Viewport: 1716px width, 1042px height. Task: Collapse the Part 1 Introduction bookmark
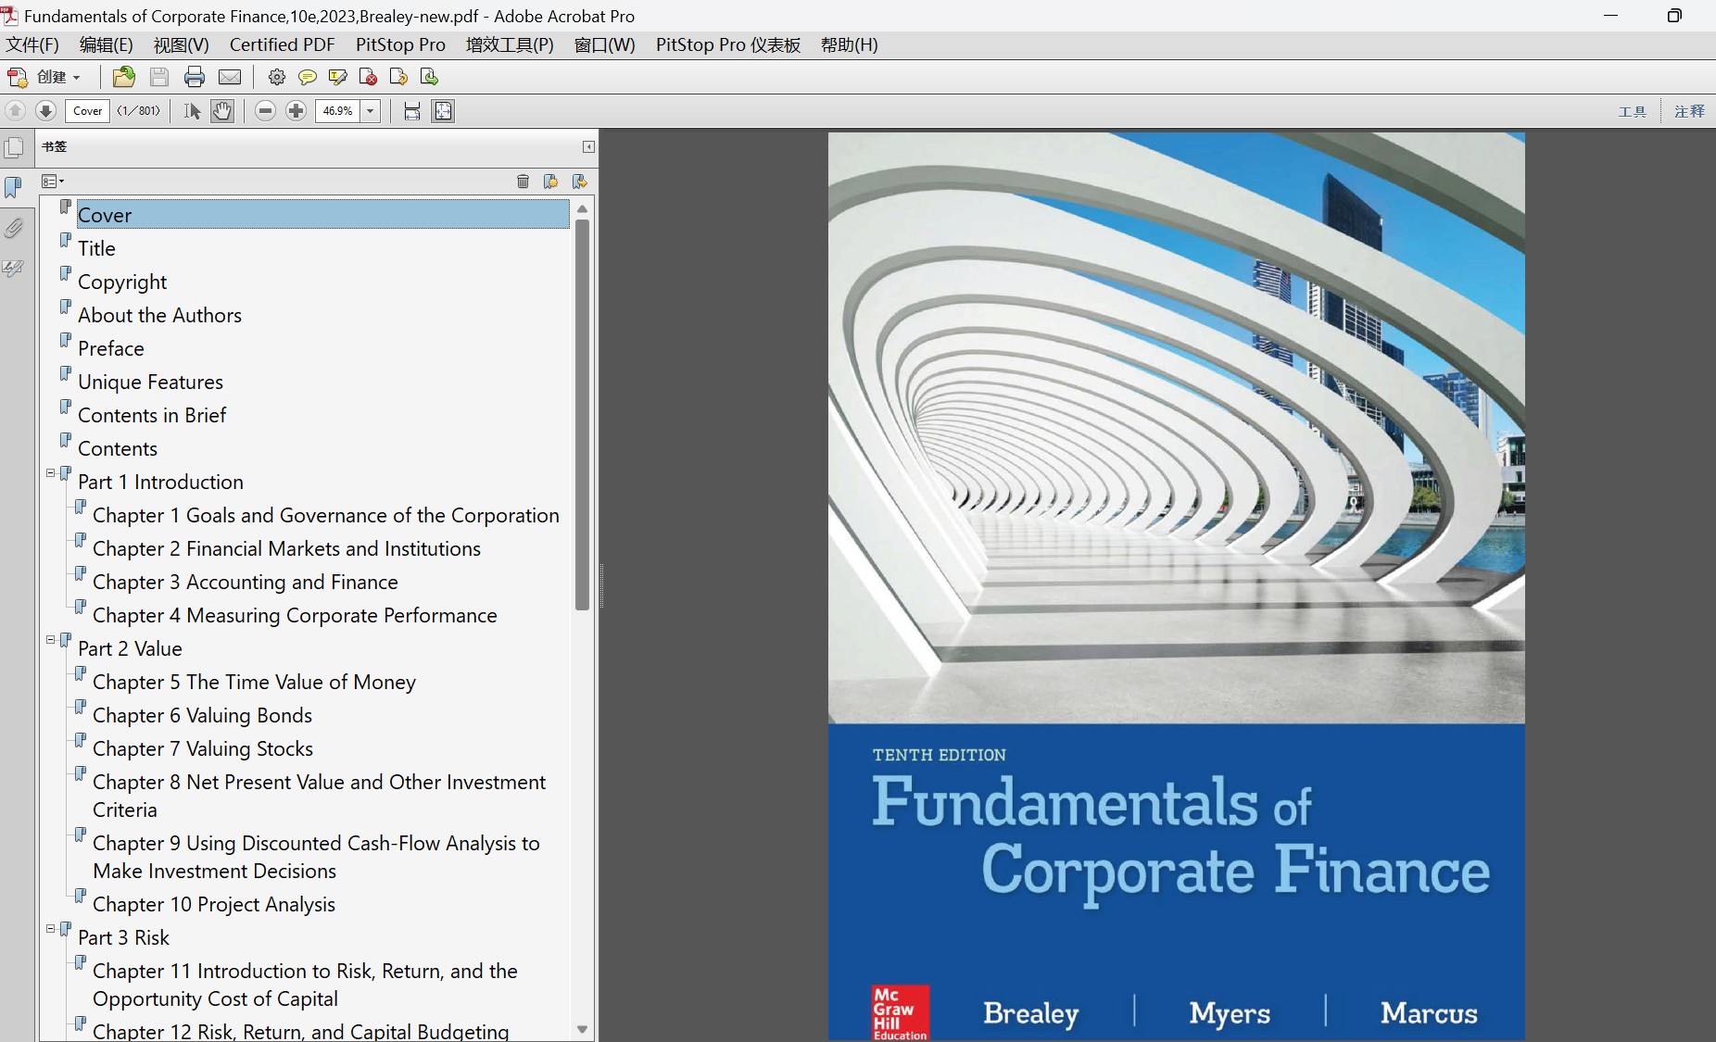pyautogui.click(x=51, y=473)
